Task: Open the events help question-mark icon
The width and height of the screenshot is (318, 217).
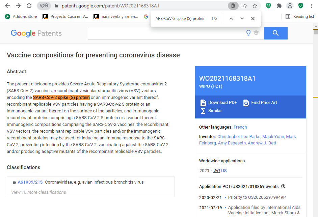Action: point(283,186)
